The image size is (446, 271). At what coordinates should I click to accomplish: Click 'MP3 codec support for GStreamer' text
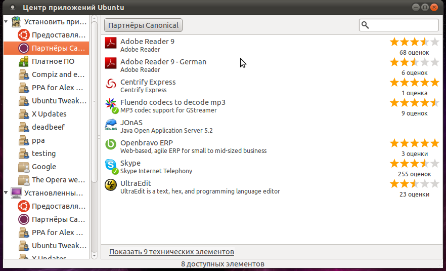[168, 110]
